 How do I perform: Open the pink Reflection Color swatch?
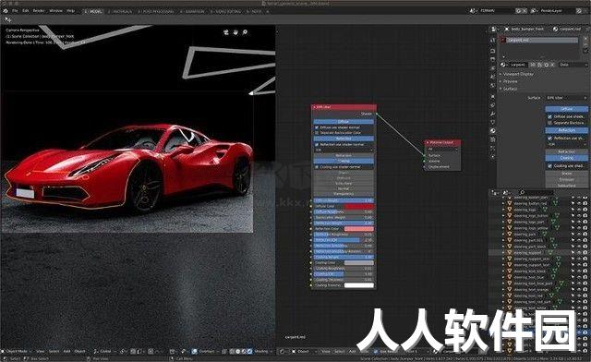pyautogui.click(x=359, y=229)
